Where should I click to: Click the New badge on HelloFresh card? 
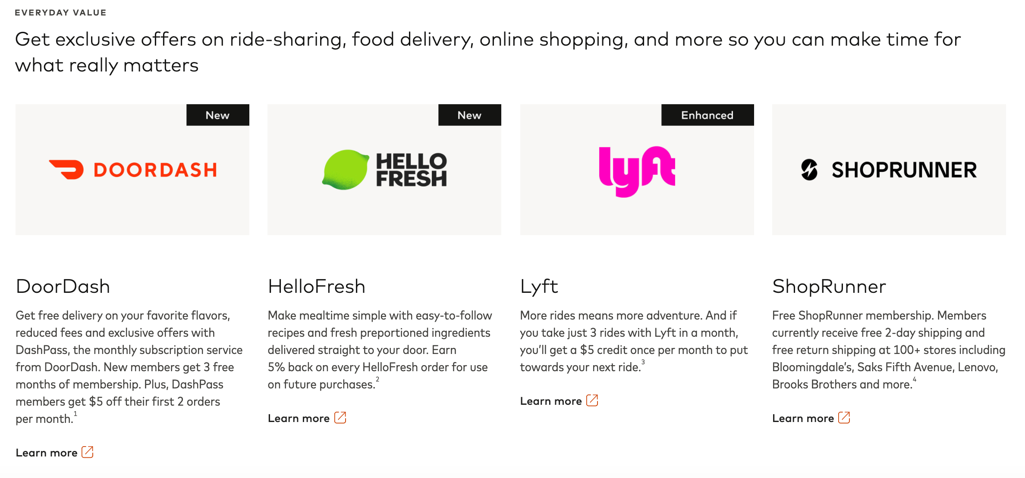click(470, 115)
